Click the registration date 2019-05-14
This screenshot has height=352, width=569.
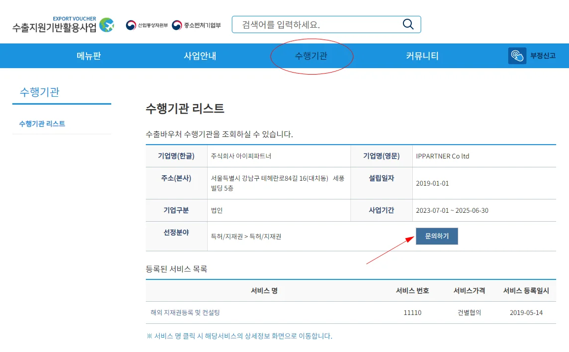526,313
